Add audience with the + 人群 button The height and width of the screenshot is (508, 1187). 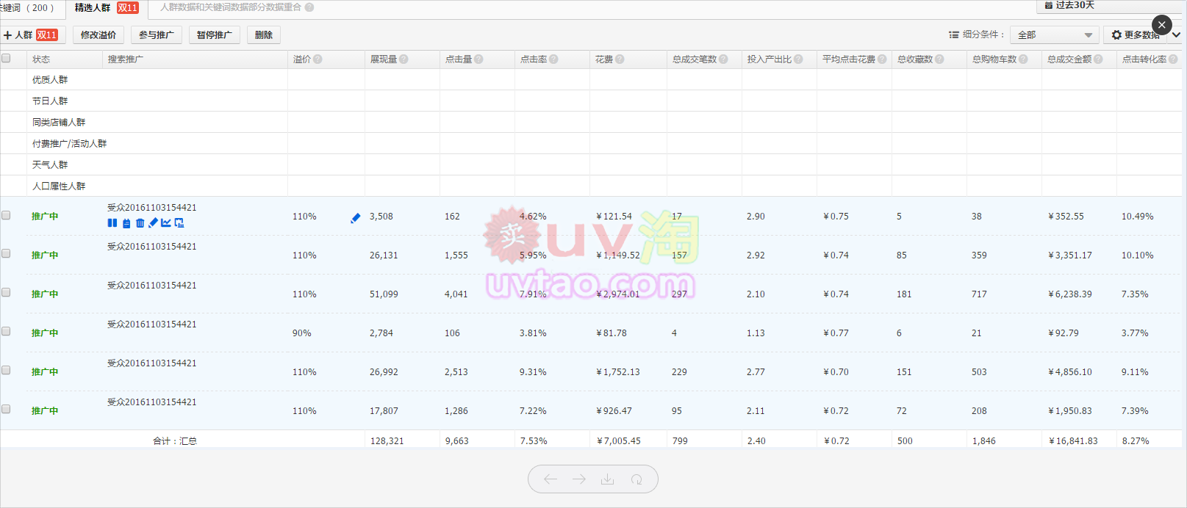(33, 35)
